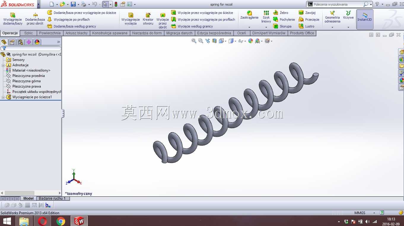
Task: Select the Szyk liniowy pattern tool
Action: click(x=266, y=17)
